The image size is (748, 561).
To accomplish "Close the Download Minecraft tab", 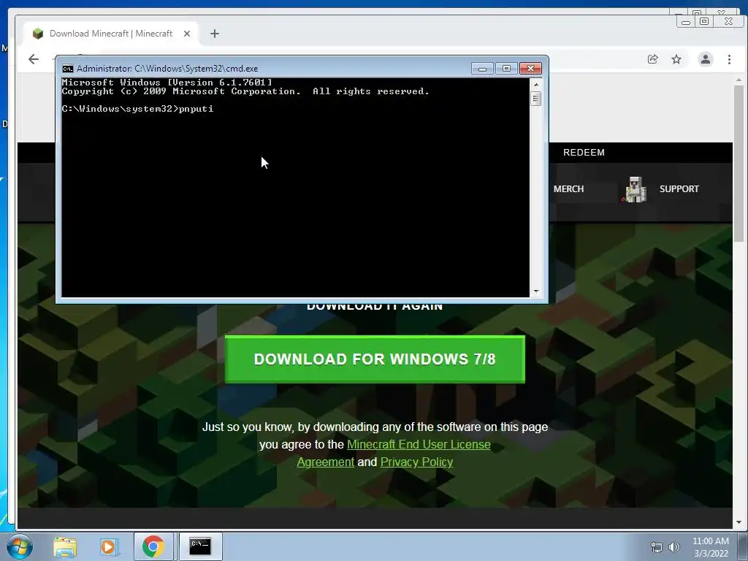I will [x=187, y=34].
